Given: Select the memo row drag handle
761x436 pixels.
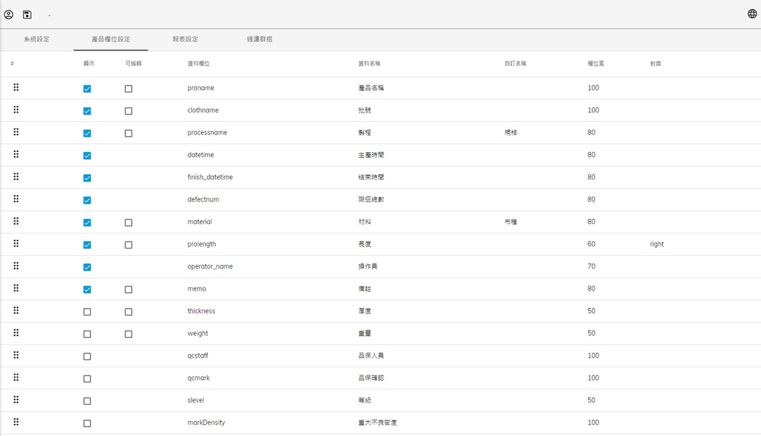Looking at the screenshot, I should [x=16, y=289].
